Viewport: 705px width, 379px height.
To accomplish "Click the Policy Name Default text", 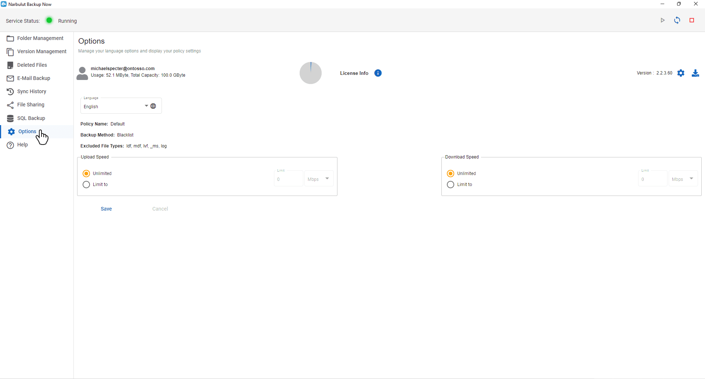I will click(x=102, y=124).
